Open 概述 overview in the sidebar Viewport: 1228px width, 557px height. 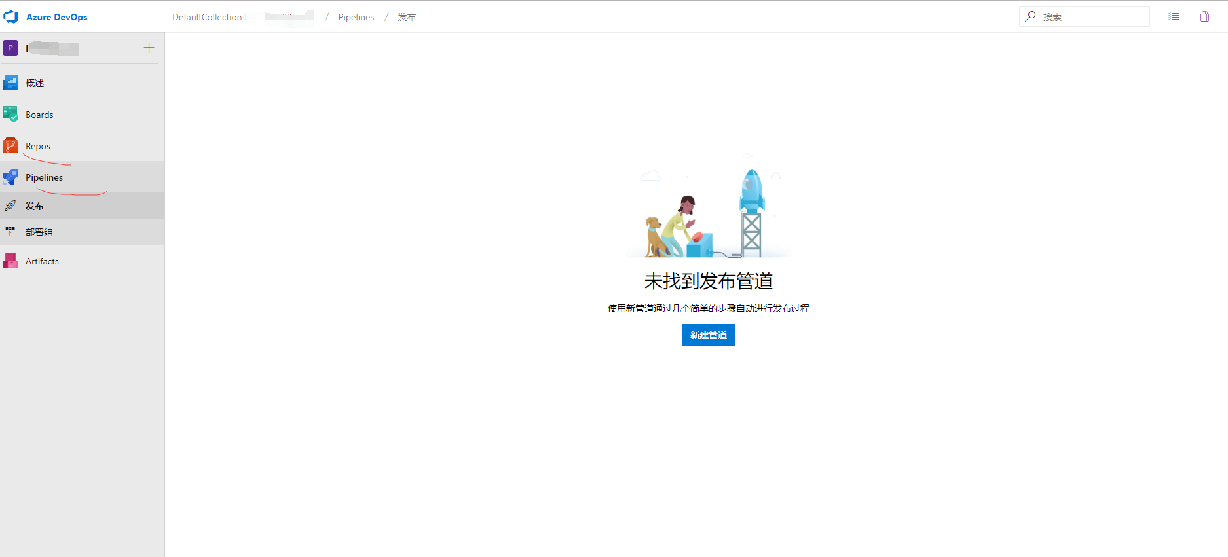[35, 83]
